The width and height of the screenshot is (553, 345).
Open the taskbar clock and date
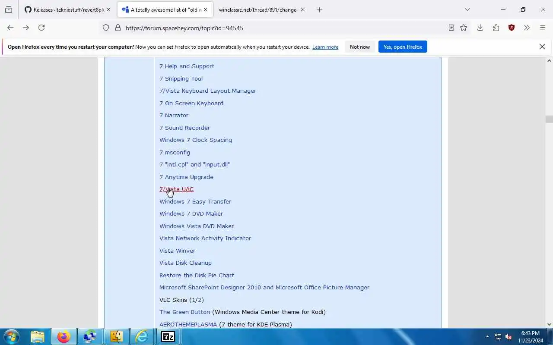click(x=531, y=336)
